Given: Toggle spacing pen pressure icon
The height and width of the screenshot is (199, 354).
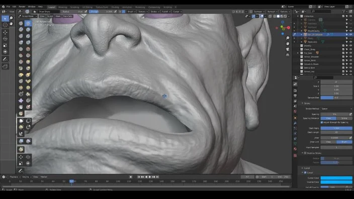Looking at the screenshot, I should click(350, 114).
